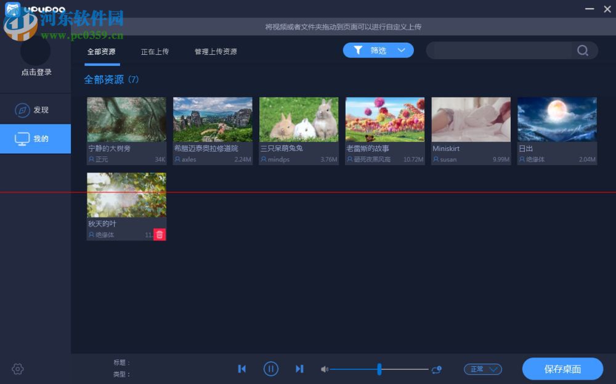Open the 发现 (Discover) section in sidebar
The width and height of the screenshot is (616, 384).
tap(35, 109)
